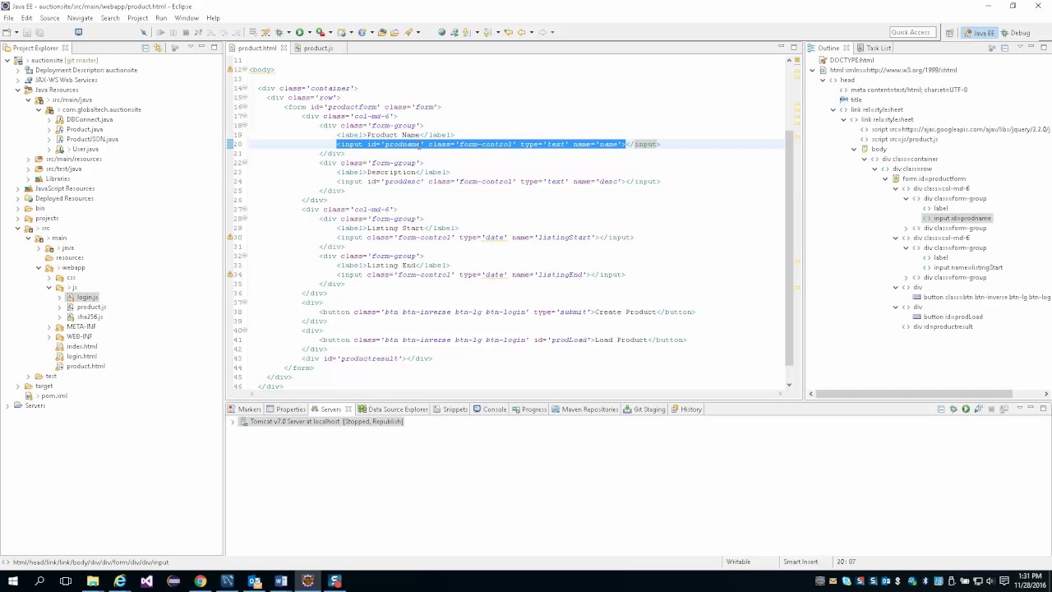Fold the div class='row' code block
The height and width of the screenshot is (592, 1052).
[x=244, y=98]
